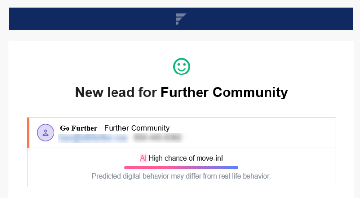Select the High chance of move-in! text
The width and height of the screenshot is (360, 198).
click(185, 158)
